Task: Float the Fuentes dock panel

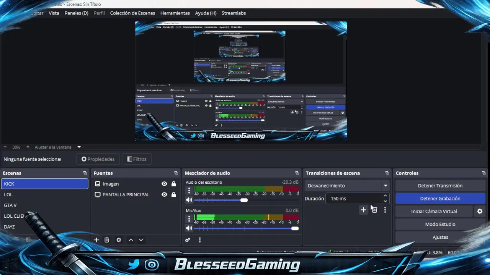Action: [176, 173]
